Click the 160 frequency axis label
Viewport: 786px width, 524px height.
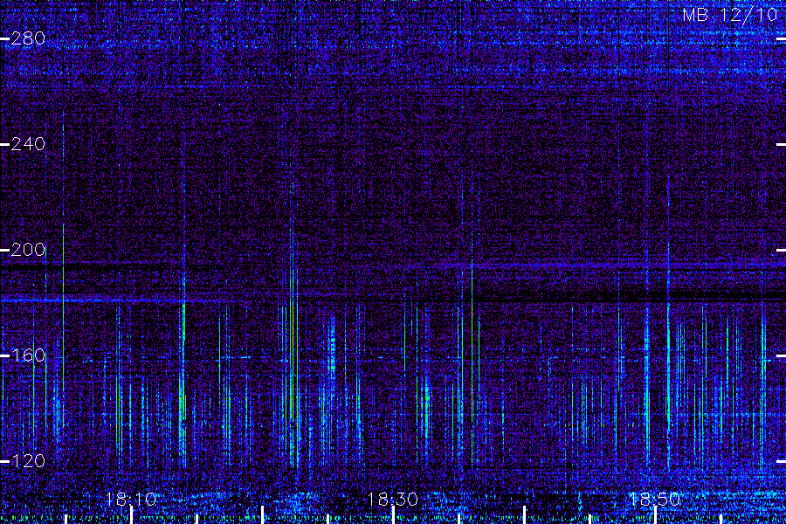tap(28, 355)
